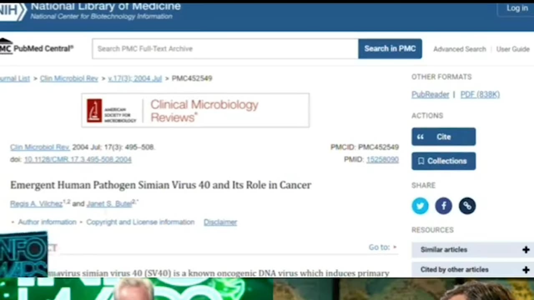Click Search in PMC button
Viewport: 534px width, 300px height.
pos(390,49)
